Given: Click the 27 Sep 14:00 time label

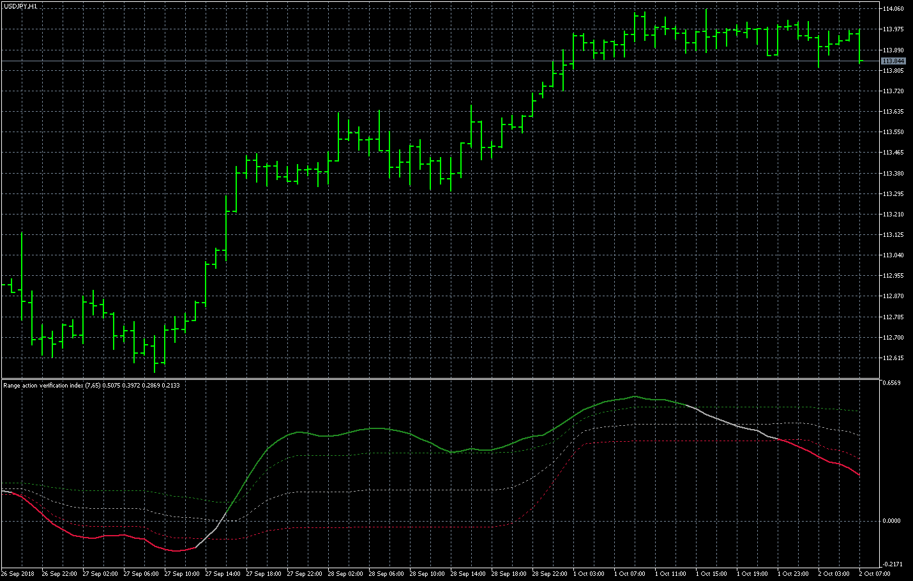Looking at the screenshot, I should pyautogui.click(x=223, y=574).
